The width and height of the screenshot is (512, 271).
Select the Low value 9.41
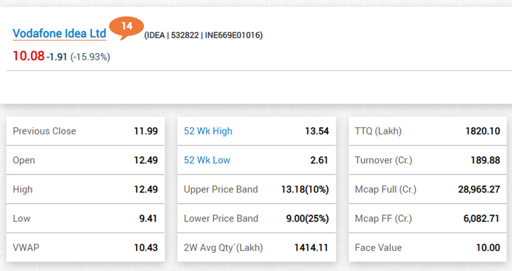click(148, 218)
